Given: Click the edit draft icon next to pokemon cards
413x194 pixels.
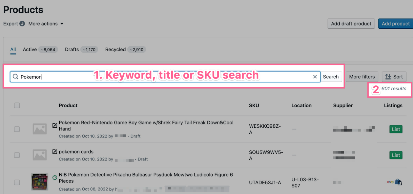Looking at the screenshot, I should coord(55,151).
